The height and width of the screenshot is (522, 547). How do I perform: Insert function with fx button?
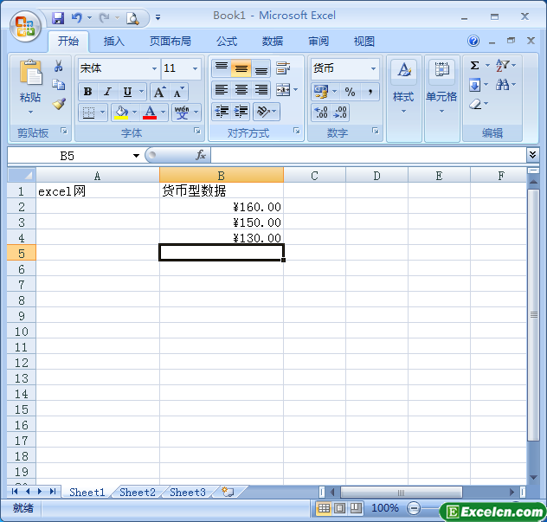[201, 155]
